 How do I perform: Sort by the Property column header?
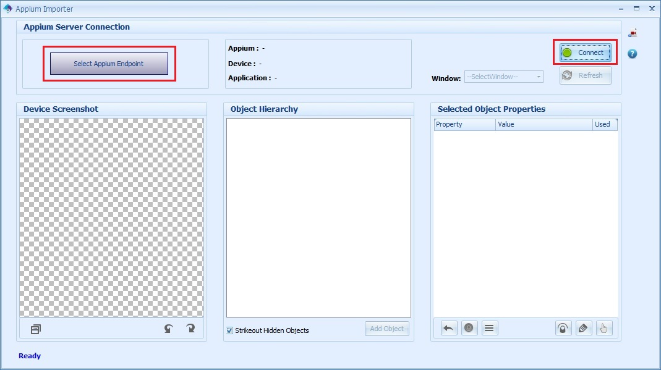(464, 124)
